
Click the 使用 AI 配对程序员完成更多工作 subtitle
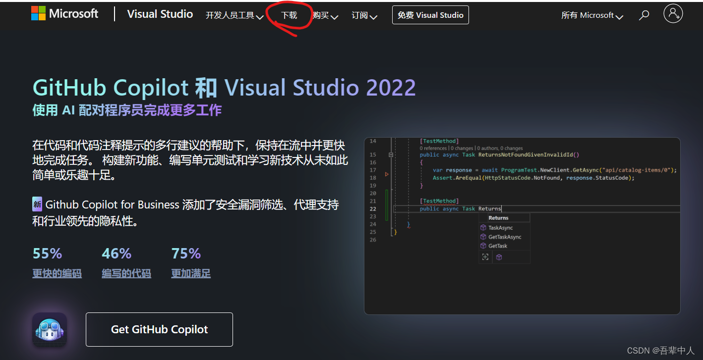127,110
